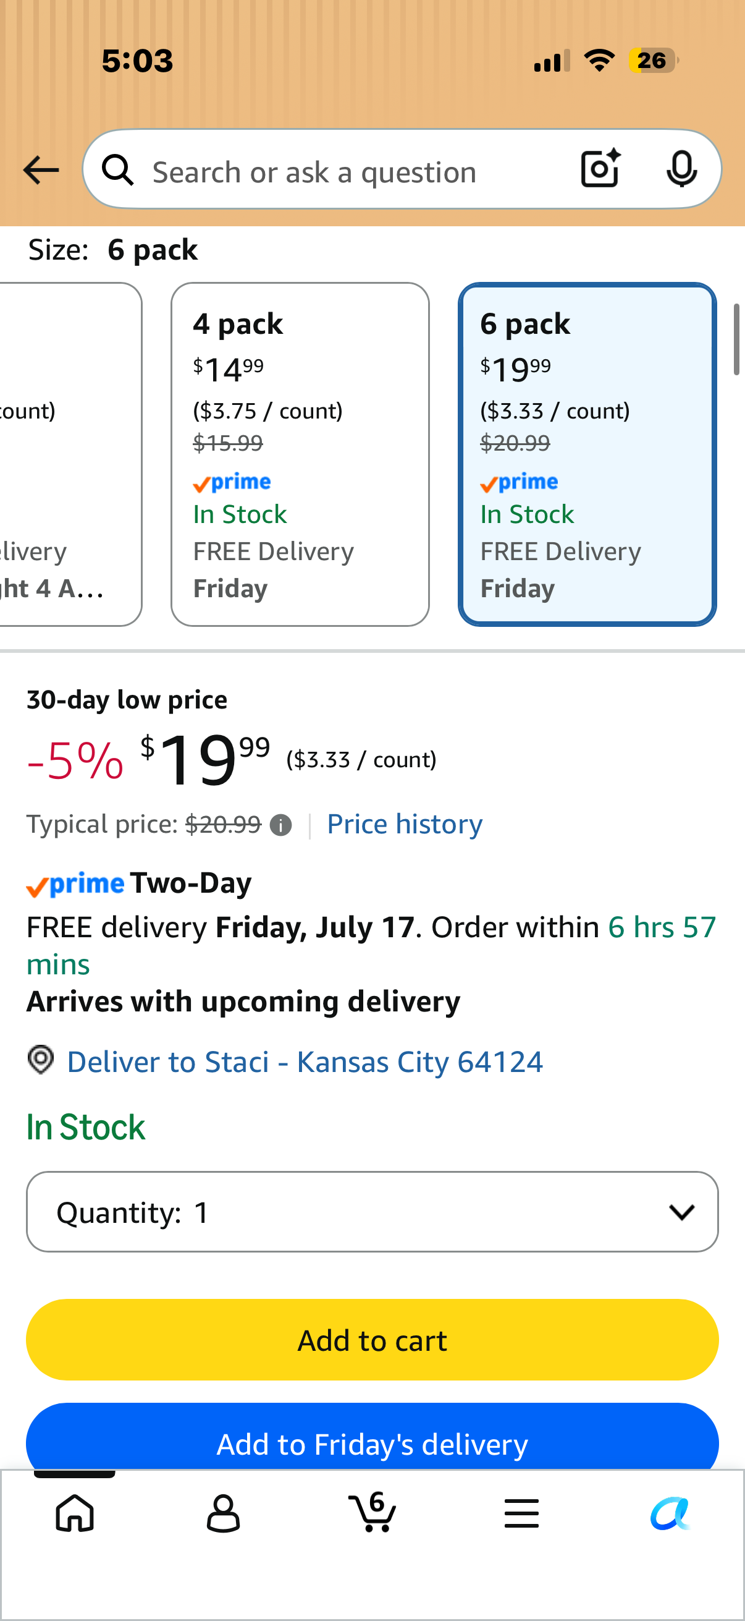Tap the typical price info icon
The height and width of the screenshot is (1621, 745).
pos(280,825)
